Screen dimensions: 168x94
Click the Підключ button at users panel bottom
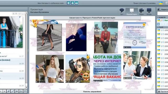coord(163,91)
